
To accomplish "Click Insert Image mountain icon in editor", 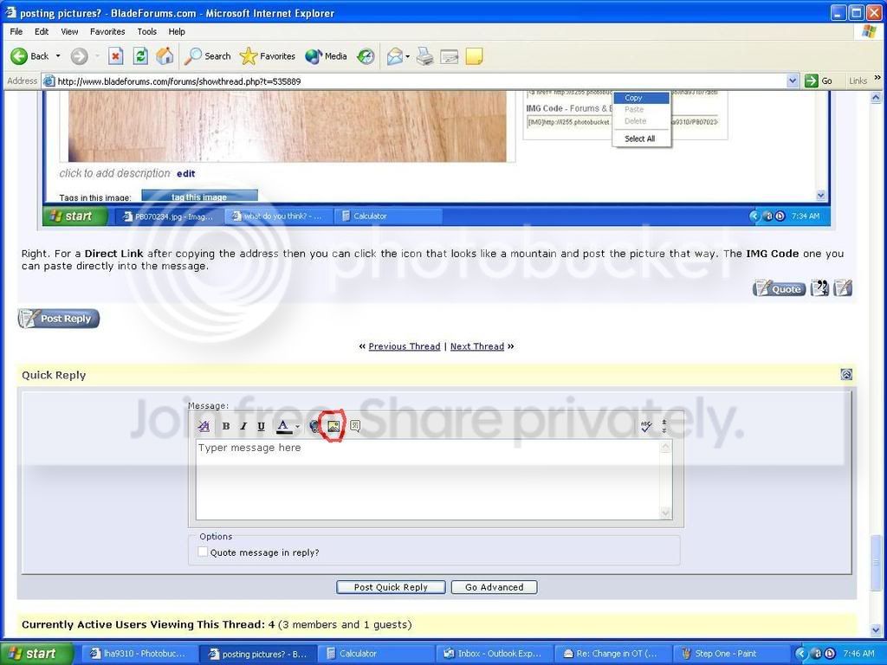I will click(333, 426).
